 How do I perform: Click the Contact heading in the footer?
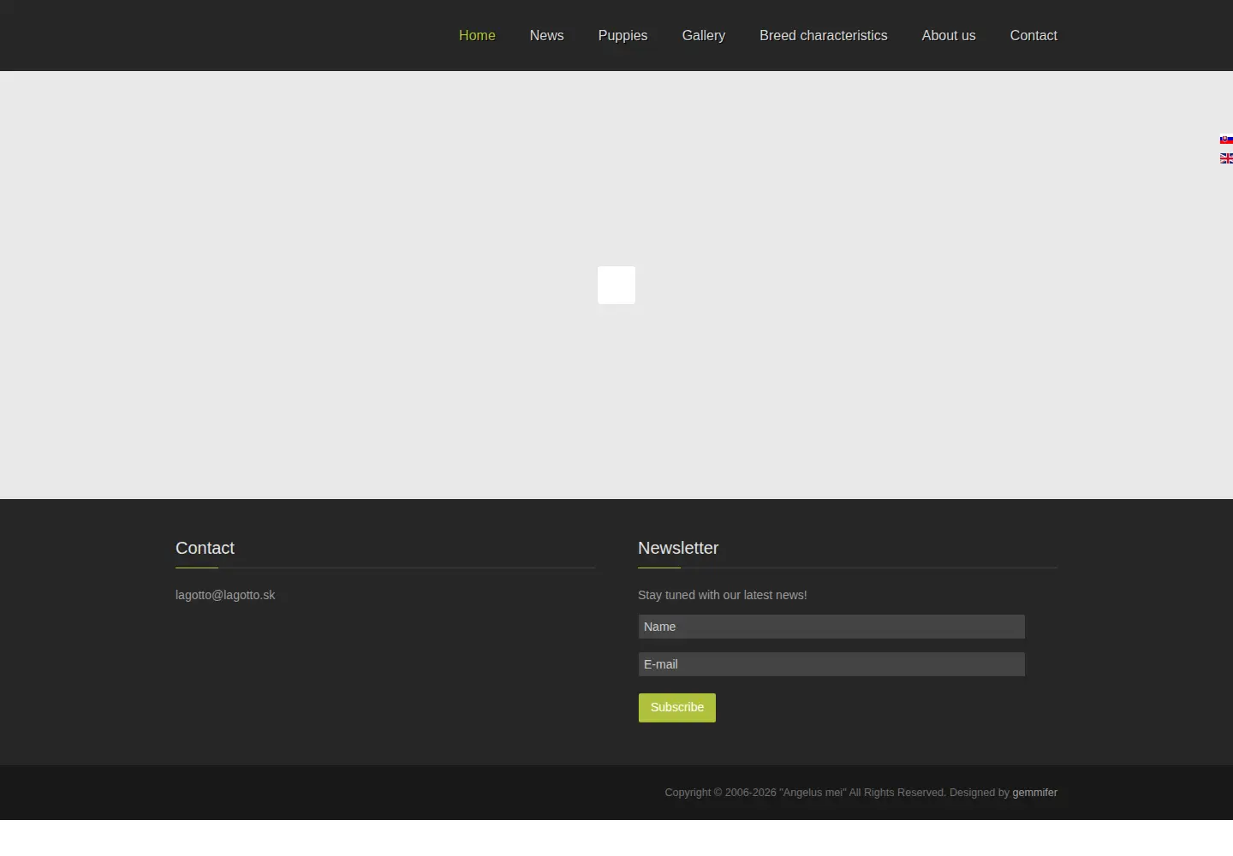[205, 548]
